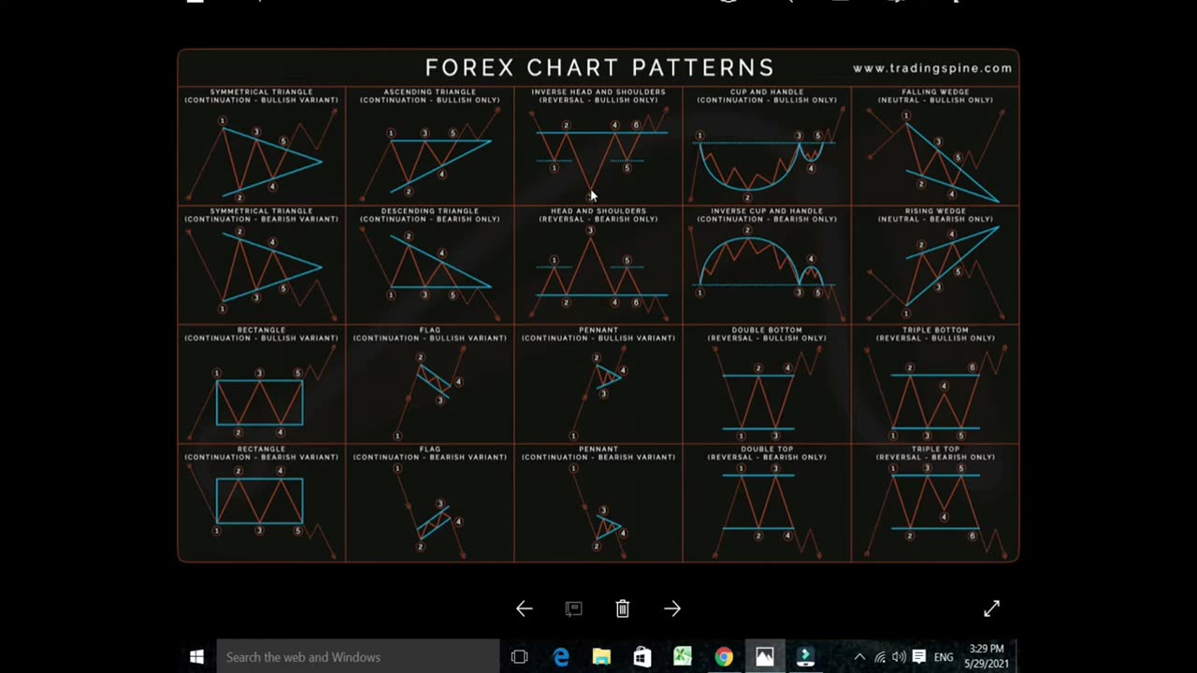Open File Explorer from the taskbar

pyautogui.click(x=601, y=657)
